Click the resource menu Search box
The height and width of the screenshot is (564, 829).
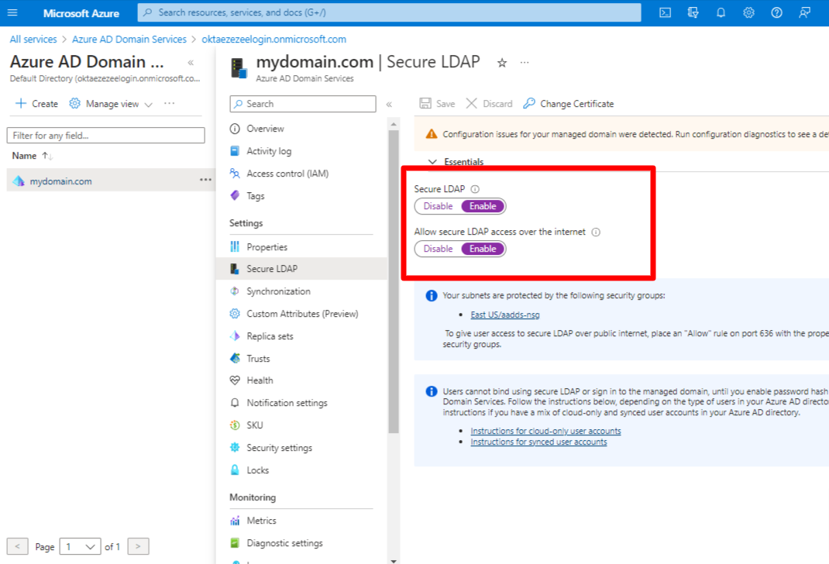pyautogui.click(x=303, y=104)
